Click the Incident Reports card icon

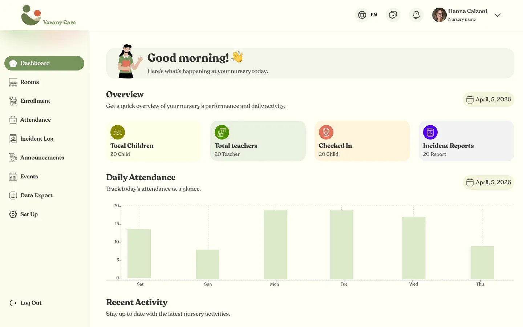(x=430, y=132)
